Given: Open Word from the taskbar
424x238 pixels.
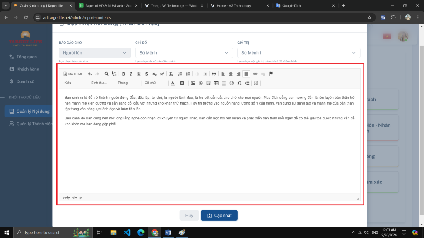Looking at the screenshot, I should [x=168, y=232].
